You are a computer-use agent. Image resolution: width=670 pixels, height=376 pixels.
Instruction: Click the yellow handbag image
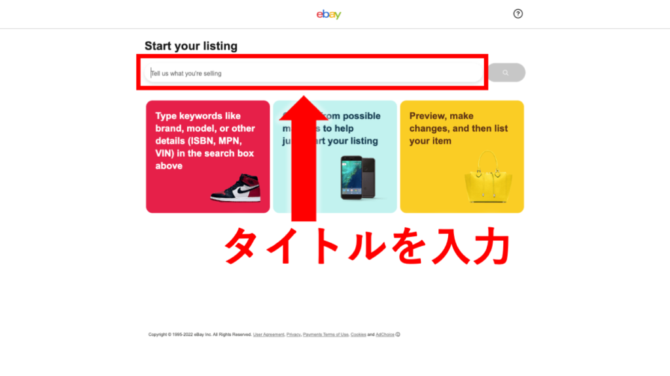(488, 177)
